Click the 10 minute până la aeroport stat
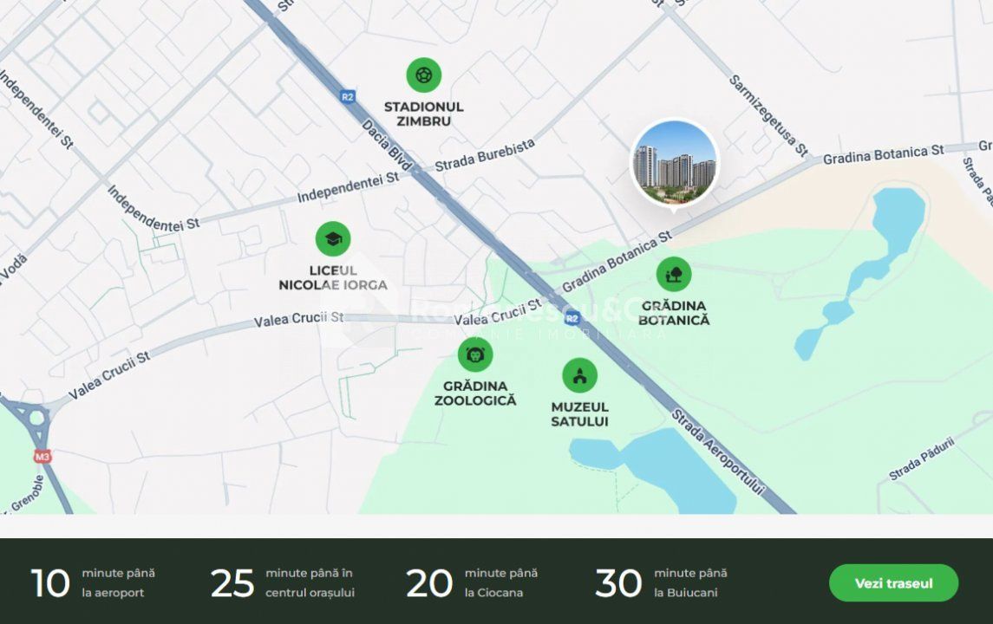 [93, 583]
